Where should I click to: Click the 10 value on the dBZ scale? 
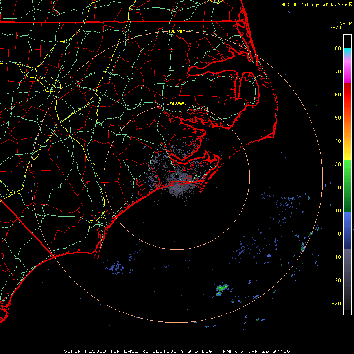pos(338,211)
